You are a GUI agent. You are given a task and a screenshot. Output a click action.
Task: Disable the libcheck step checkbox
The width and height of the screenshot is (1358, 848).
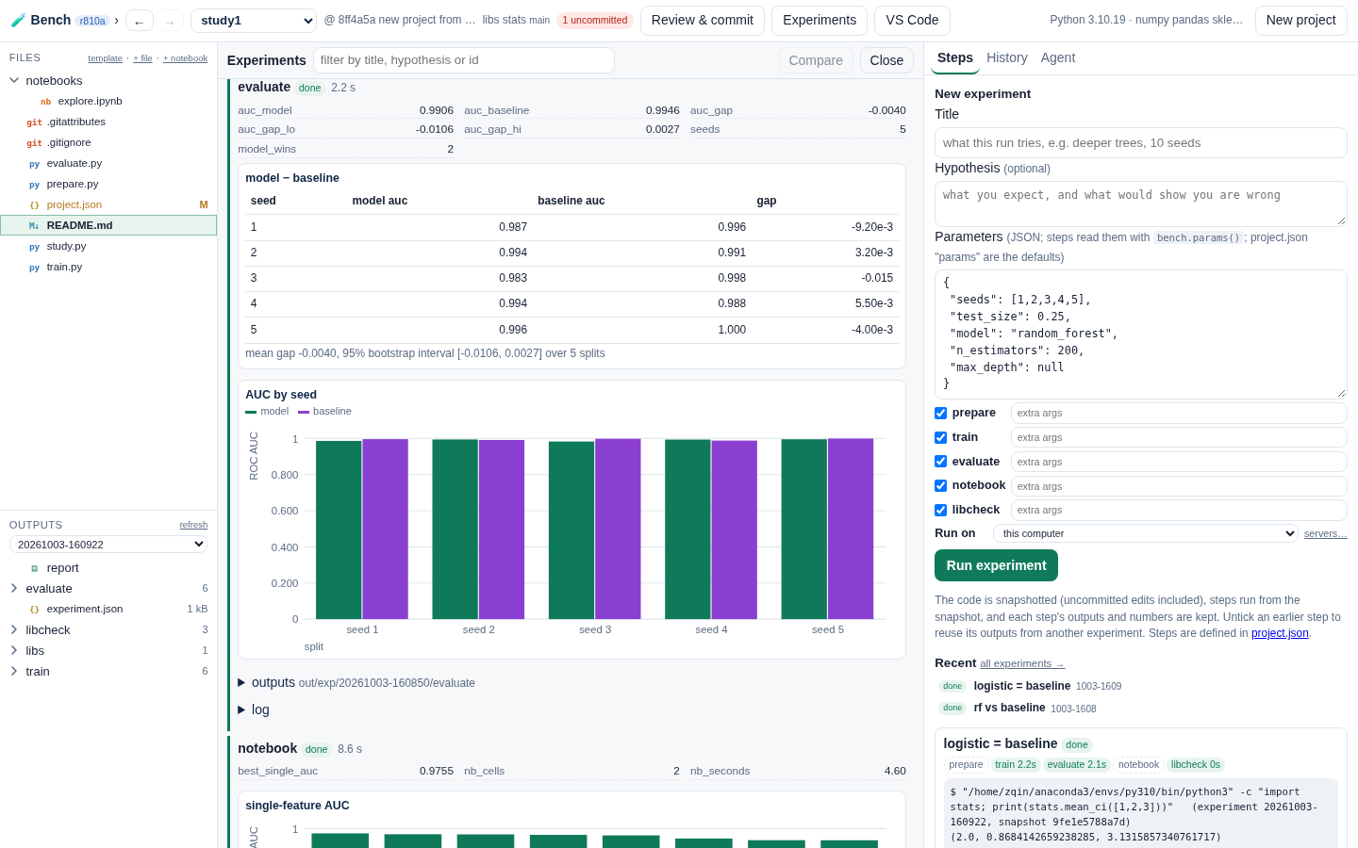[x=940, y=510]
